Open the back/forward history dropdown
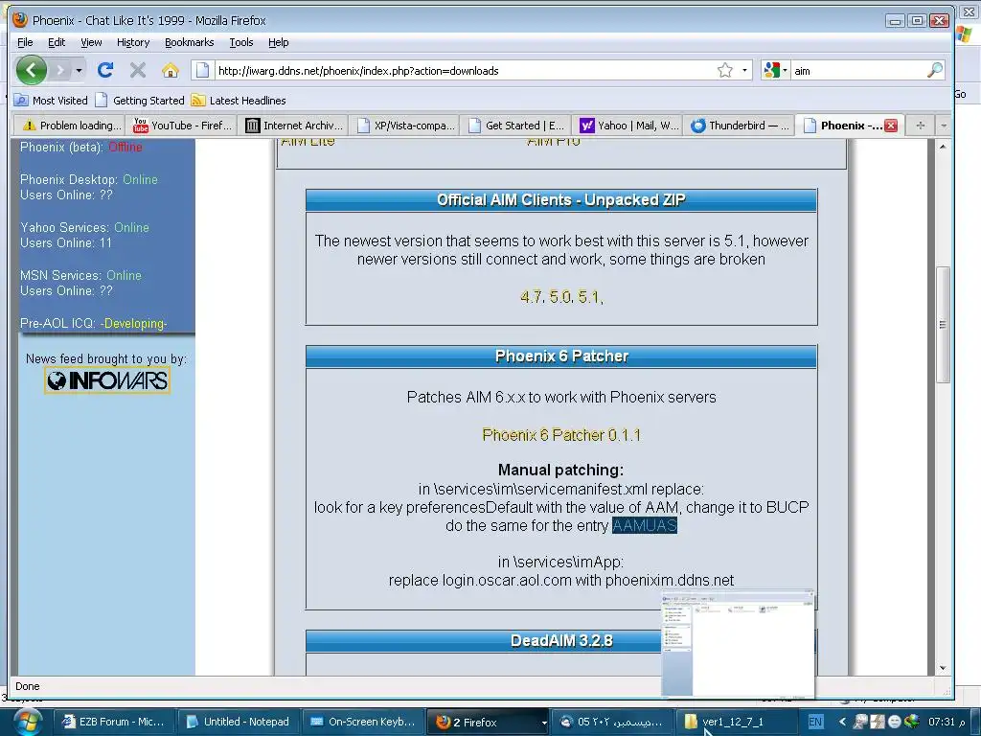The image size is (981, 736). (x=79, y=70)
